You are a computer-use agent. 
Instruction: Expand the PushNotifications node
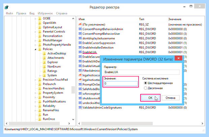(35, 102)
